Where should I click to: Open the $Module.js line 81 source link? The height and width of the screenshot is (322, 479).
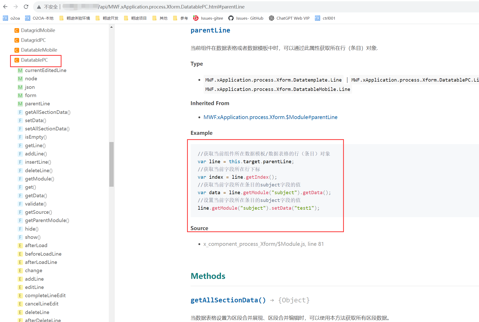[263, 244]
